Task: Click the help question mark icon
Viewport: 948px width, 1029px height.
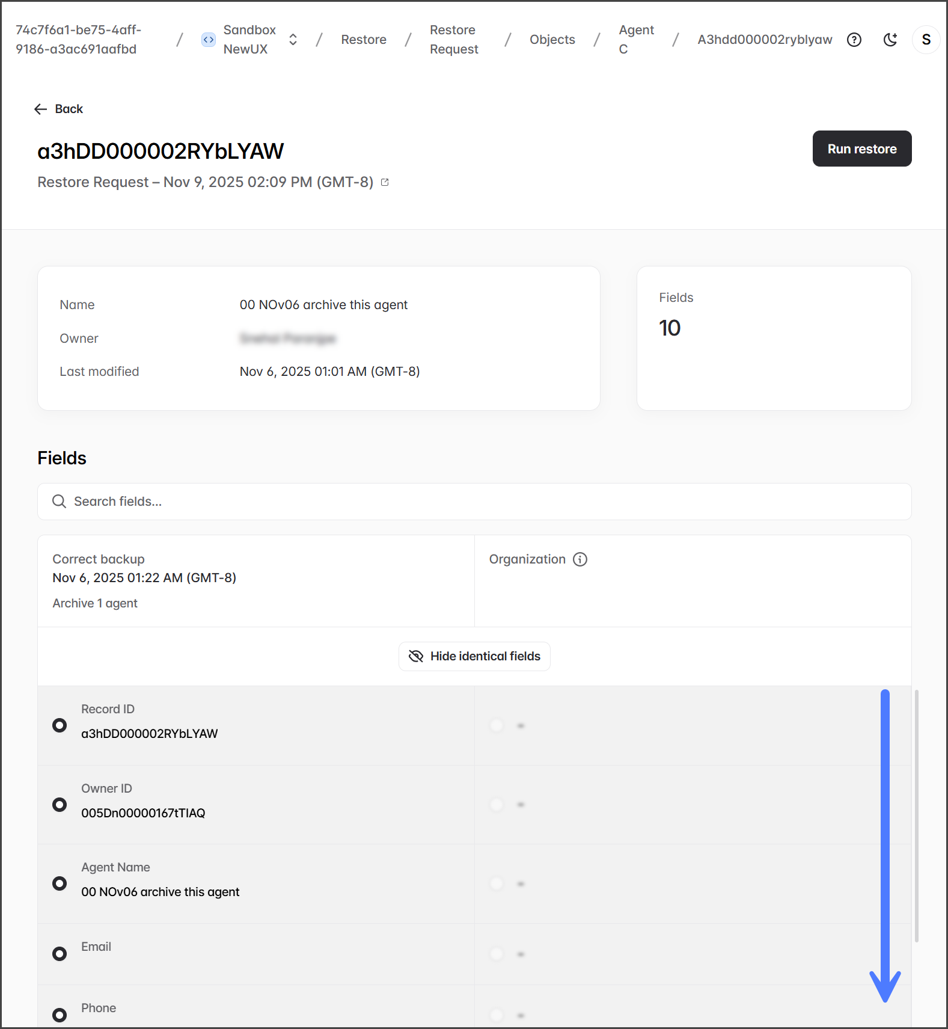Action: 854,40
